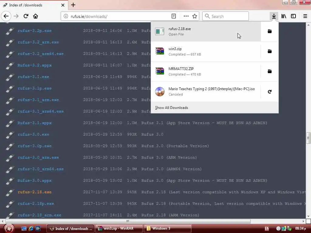Click the USB icon beside Rufus-3.2.appx
Viewport: 311px width, 233px height.
(x=10, y=66)
